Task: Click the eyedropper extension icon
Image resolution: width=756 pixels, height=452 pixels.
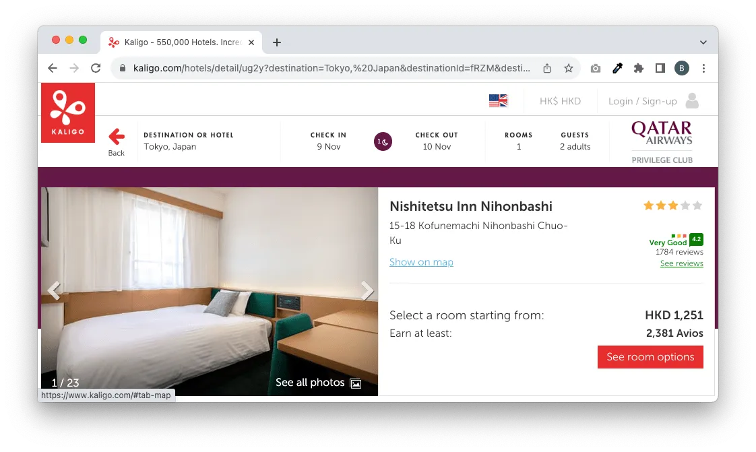Action: [x=617, y=69]
